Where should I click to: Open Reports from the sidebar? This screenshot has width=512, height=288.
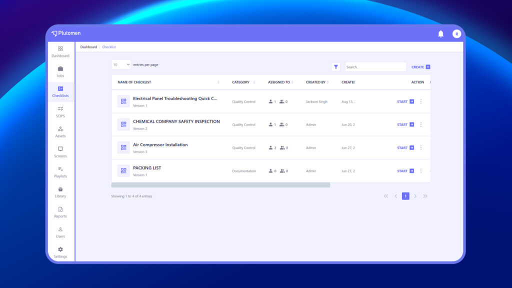point(60,212)
